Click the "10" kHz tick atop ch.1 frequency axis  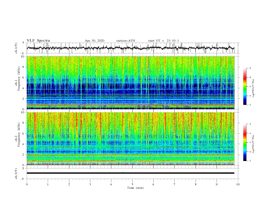click(23, 56)
